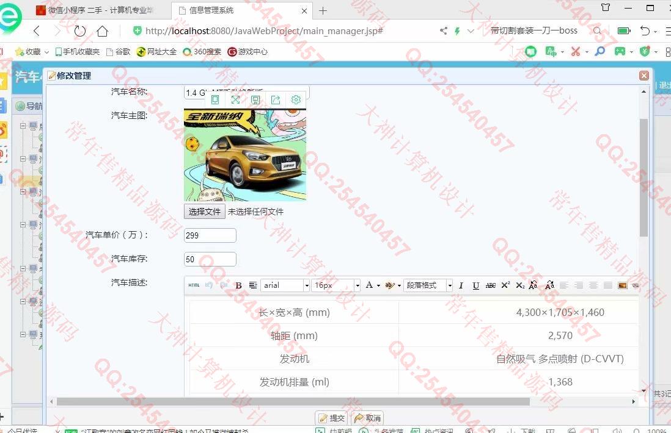Go to browser home page
This screenshot has height=433, width=671.
[x=102, y=30]
